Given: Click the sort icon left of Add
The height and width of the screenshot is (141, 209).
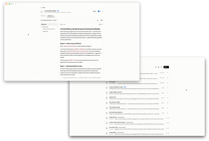Looking at the screenshot, I should [x=161, y=67].
